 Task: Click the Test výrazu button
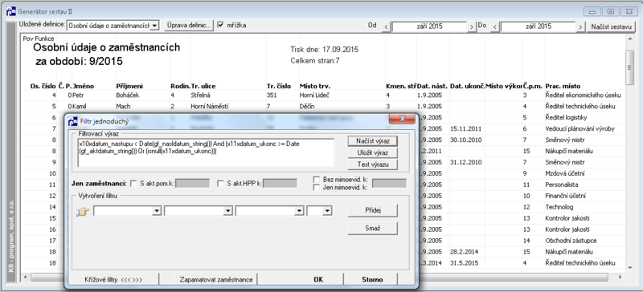372,164
